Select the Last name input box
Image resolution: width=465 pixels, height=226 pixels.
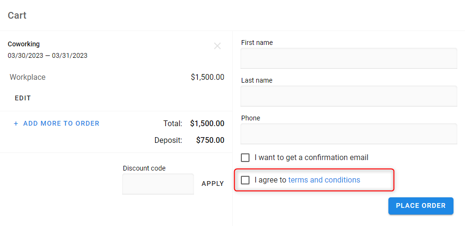point(349,96)
